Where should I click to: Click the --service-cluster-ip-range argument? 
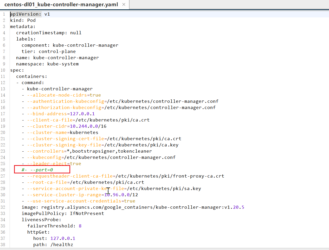pyautogui.click(x=83, y=195)
